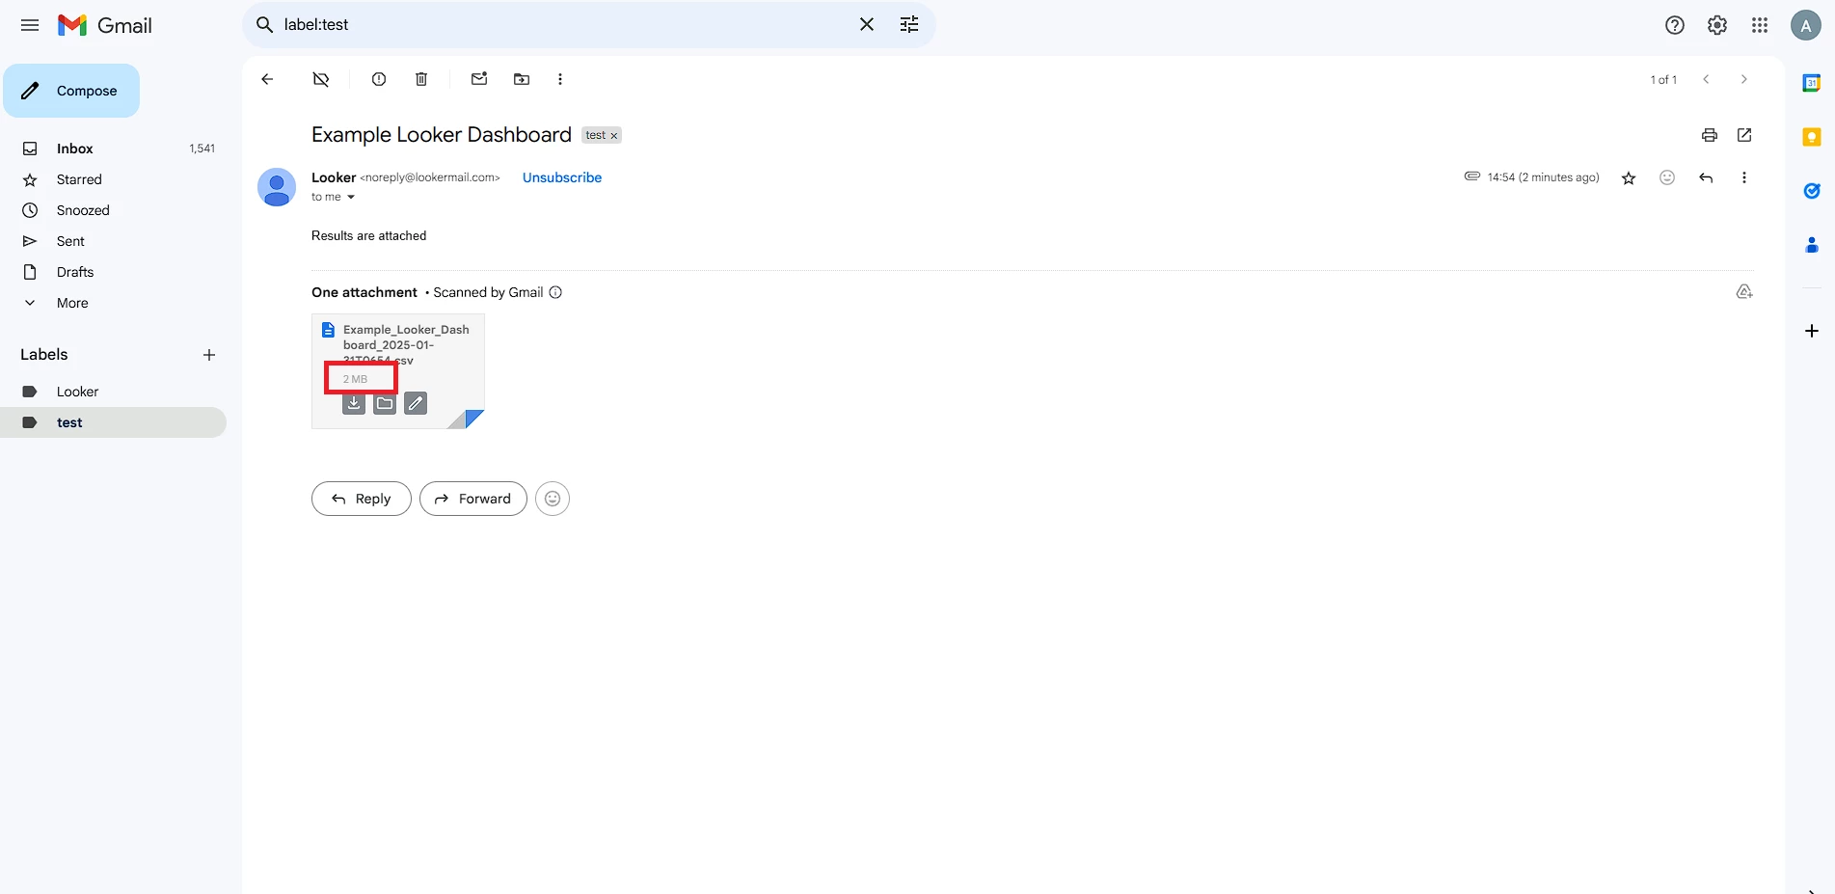Click Looker sender profile picture
The image size is (1835, 894).
(277, 187)
